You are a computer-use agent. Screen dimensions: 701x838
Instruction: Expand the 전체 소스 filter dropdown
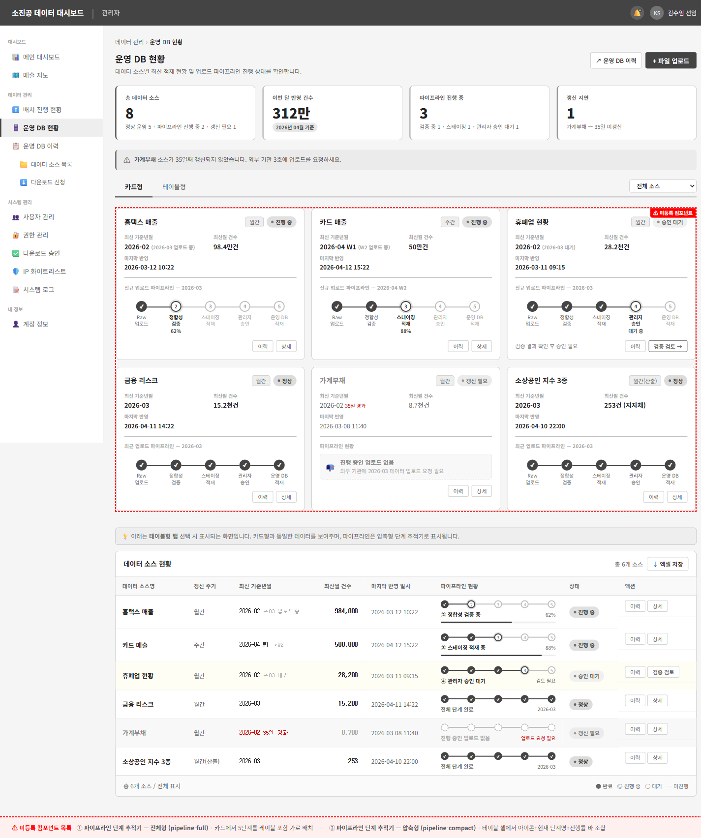click(663, 186)
